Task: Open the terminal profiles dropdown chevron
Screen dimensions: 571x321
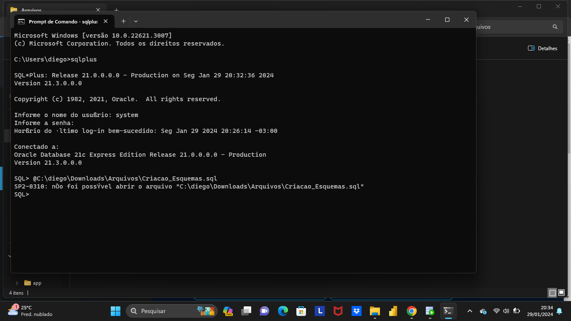Action: tap(136, 21)
